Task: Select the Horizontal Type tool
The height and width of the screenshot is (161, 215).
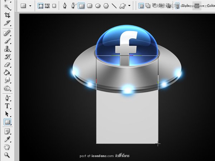Action: (7, 106)
